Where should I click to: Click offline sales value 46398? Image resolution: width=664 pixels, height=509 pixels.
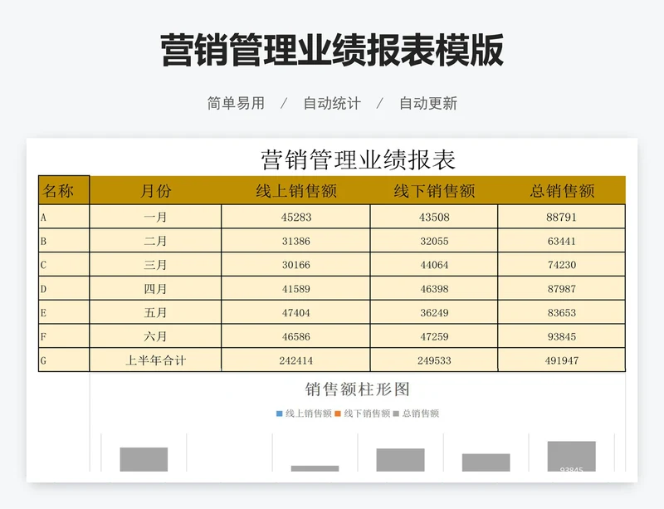(x=434, y=289)
